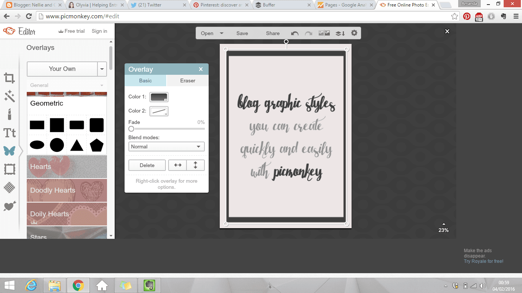Start the Free trial

tap(71, 31)
